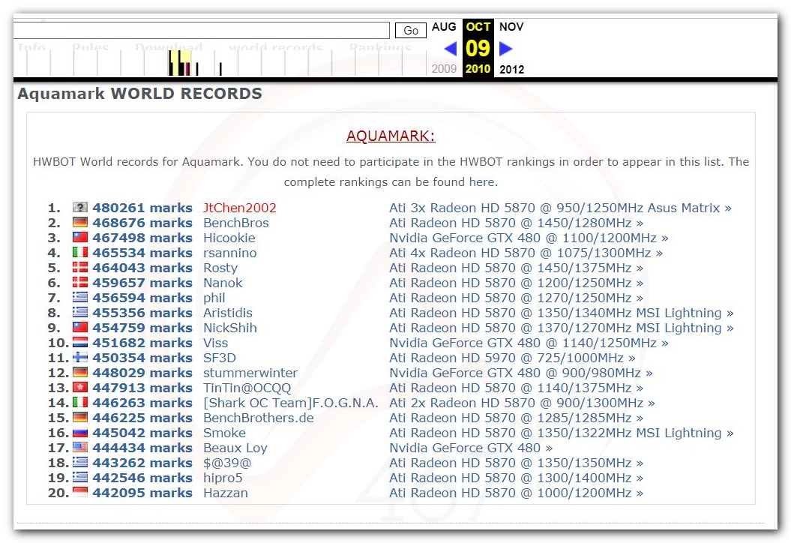
Task: Click the Hong Kong flag beside TinTin@OCQQ
Action: tap(79, 387)
